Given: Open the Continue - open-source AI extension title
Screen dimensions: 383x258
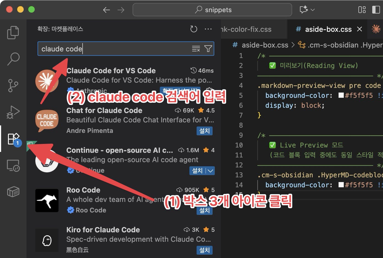Looking at the screenshot, I should [x=120, y=150].
